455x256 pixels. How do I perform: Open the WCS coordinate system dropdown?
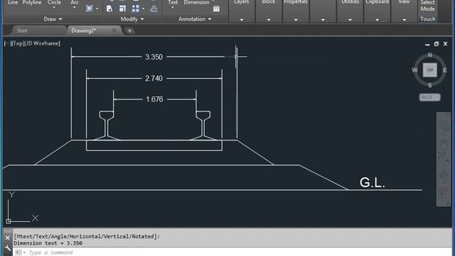pyautogui.click(x=429, y=97)
